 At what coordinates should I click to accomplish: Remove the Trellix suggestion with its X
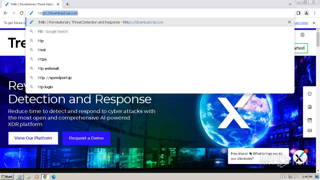pos(289,22)
